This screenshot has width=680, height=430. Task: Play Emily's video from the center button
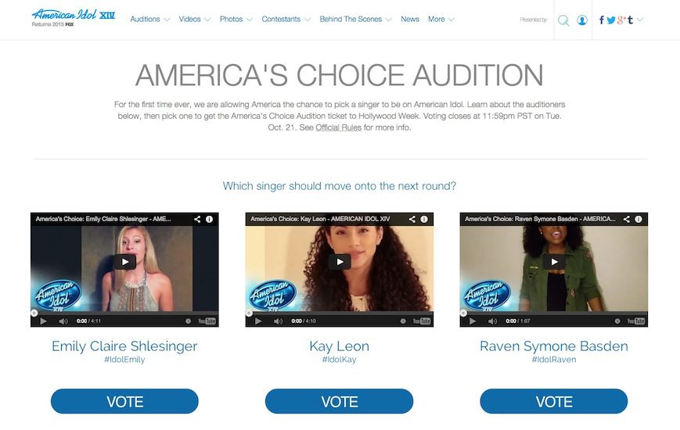[125, 262]
